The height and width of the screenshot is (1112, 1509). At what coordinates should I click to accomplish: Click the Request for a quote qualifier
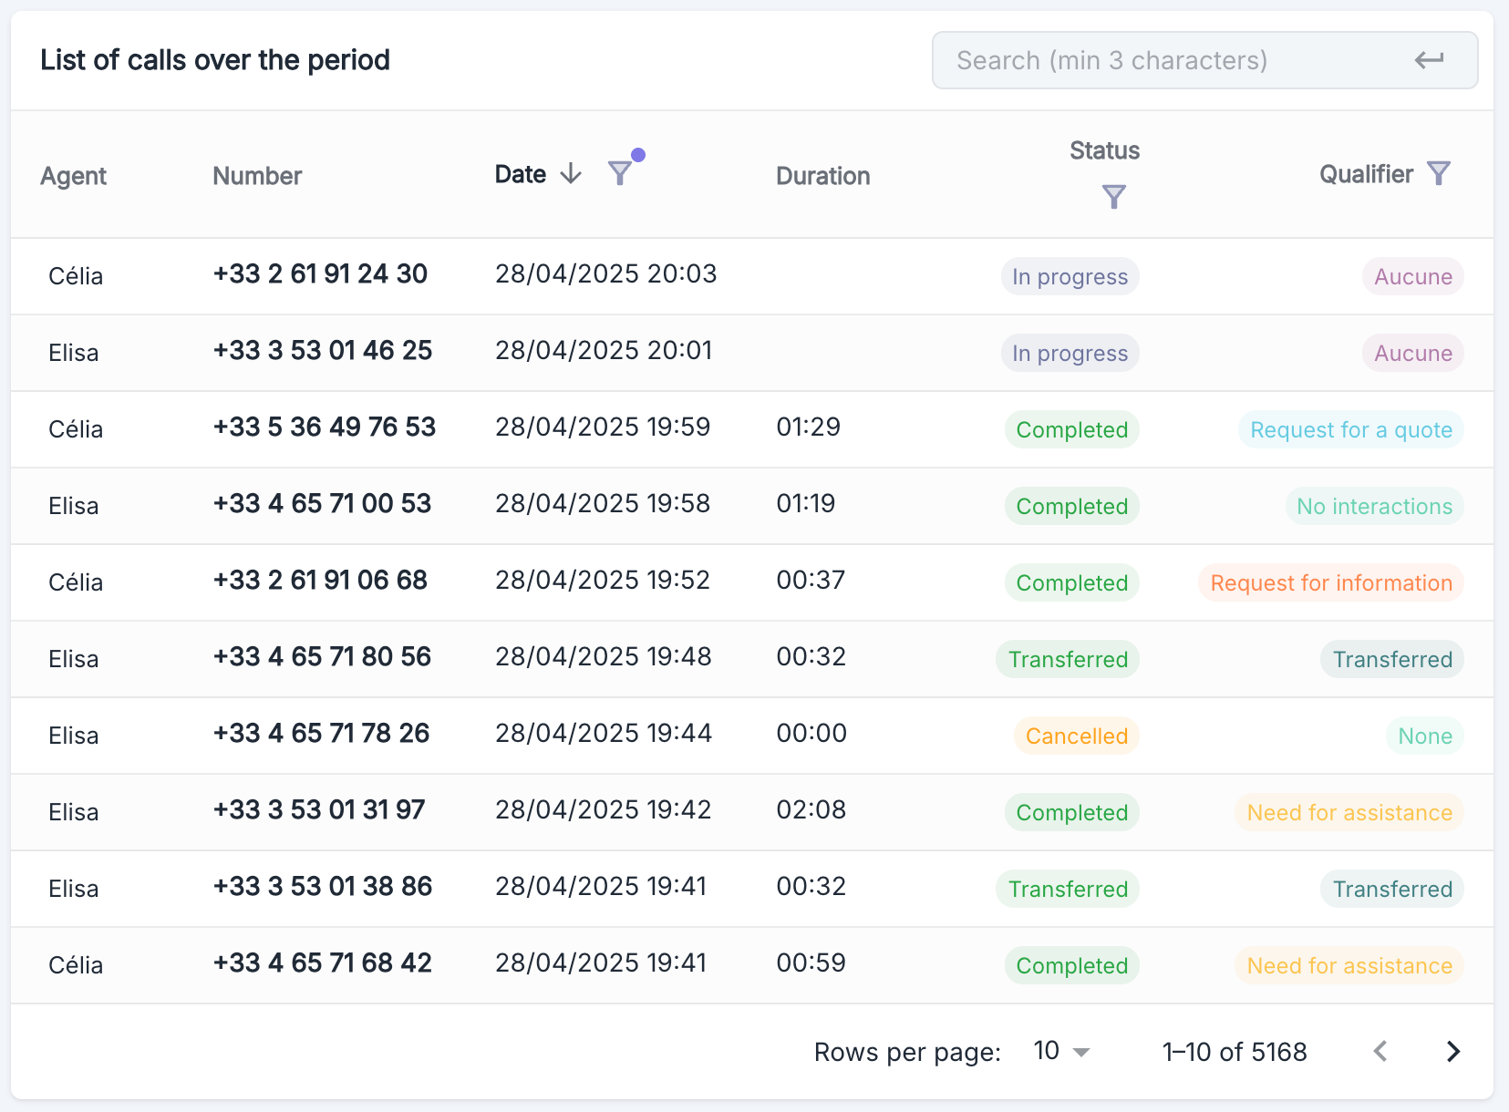tap(1351, 429)
